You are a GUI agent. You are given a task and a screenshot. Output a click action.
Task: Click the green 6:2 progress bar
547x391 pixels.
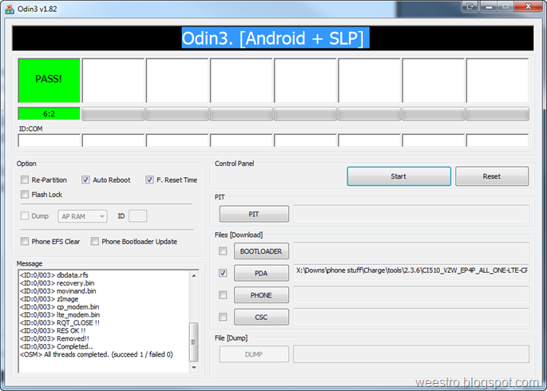(49, 113)
